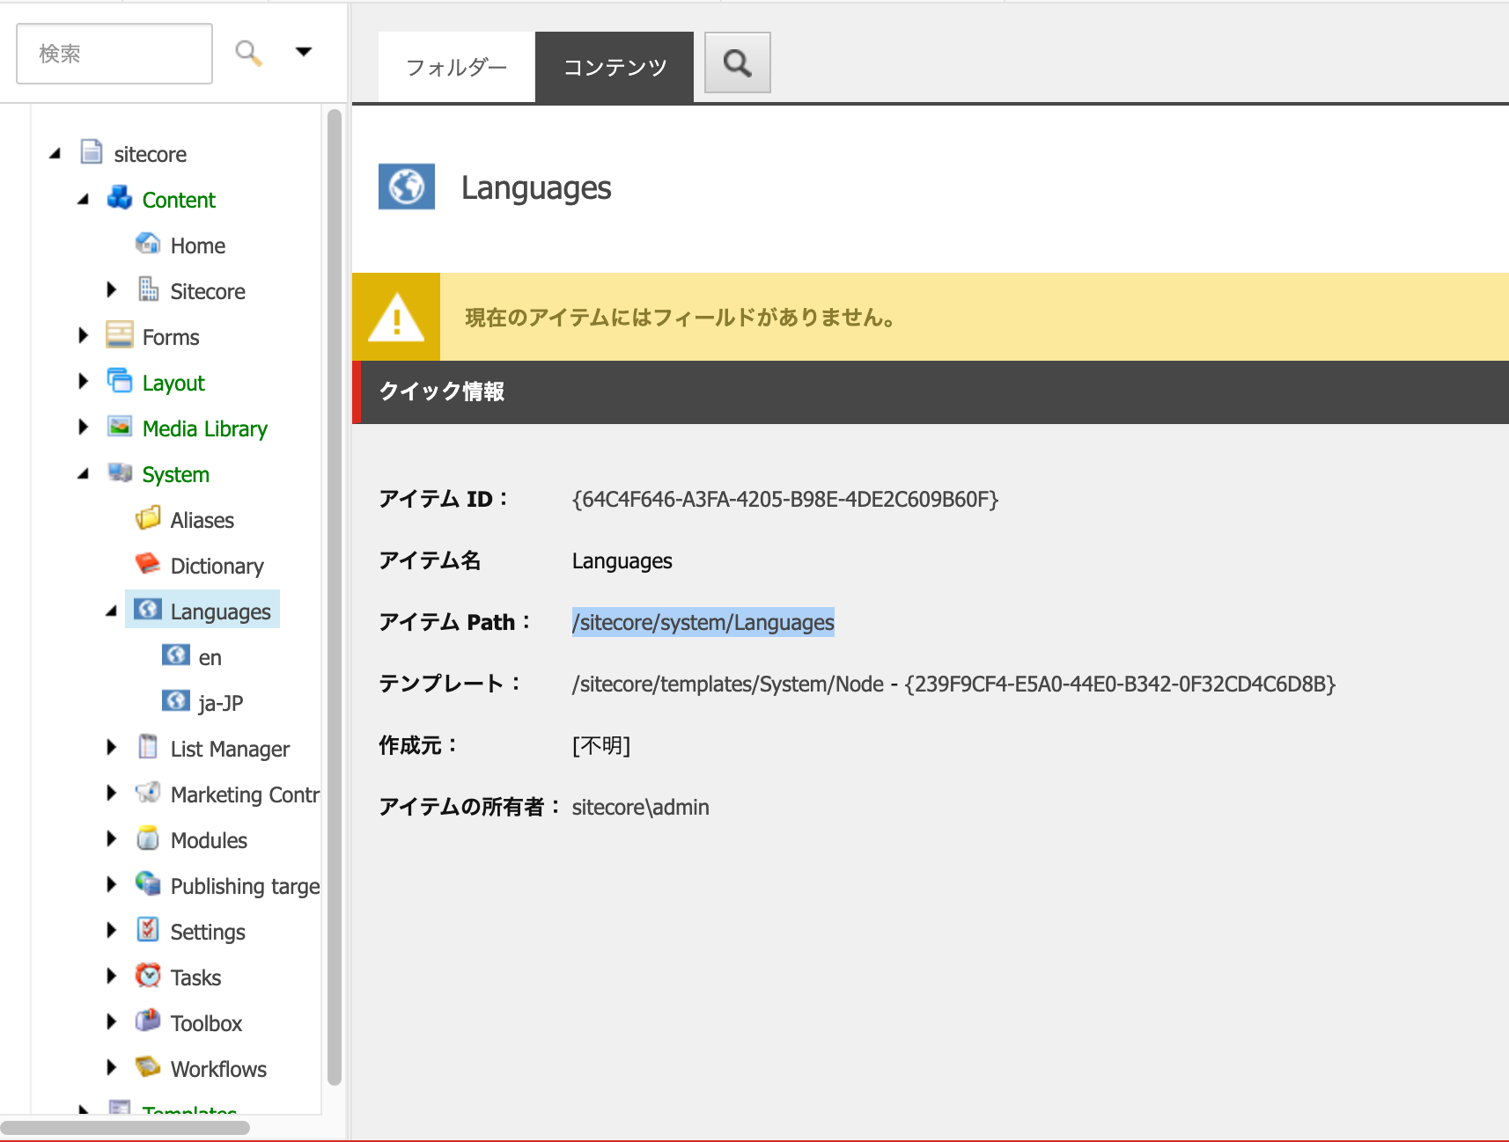Select the ja-JP language label
Image resolution: width=1509 pixels, height=1142 pixels.
(221, 703)
